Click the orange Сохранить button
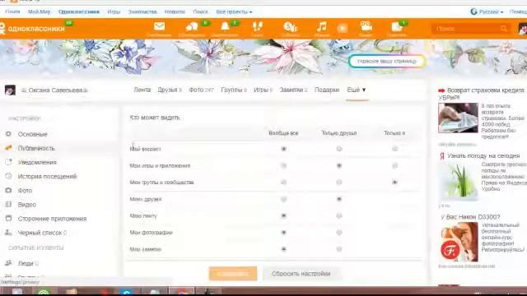The image size is (527, 296). 233,274
